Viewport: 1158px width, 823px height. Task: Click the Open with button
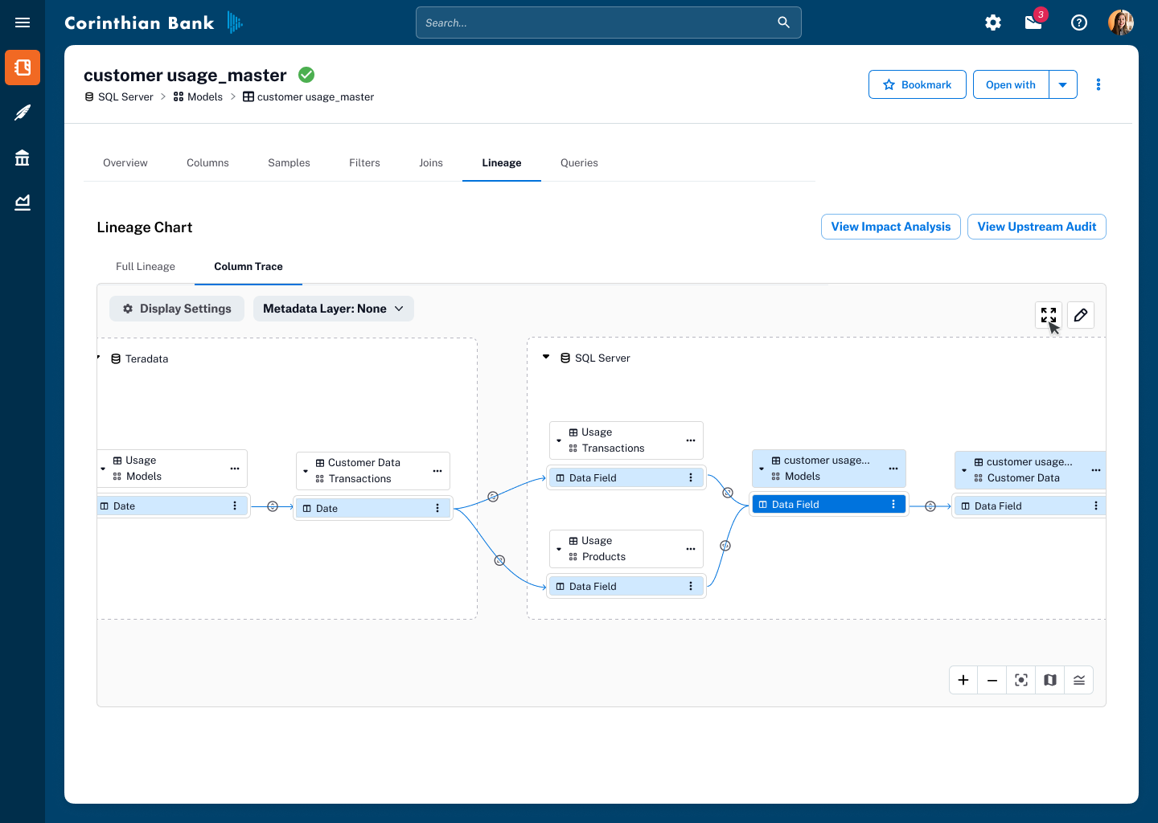tap(1011, 84)
